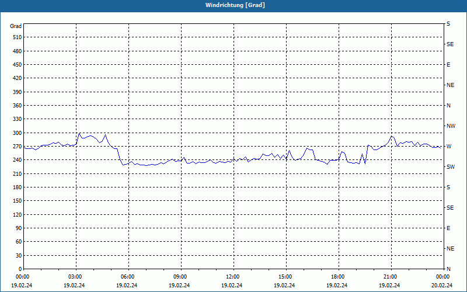This screenshot has height=292, width=467.
Task: Select the 00:00 label above 20.02.24
Action: [x=442, y=276]
